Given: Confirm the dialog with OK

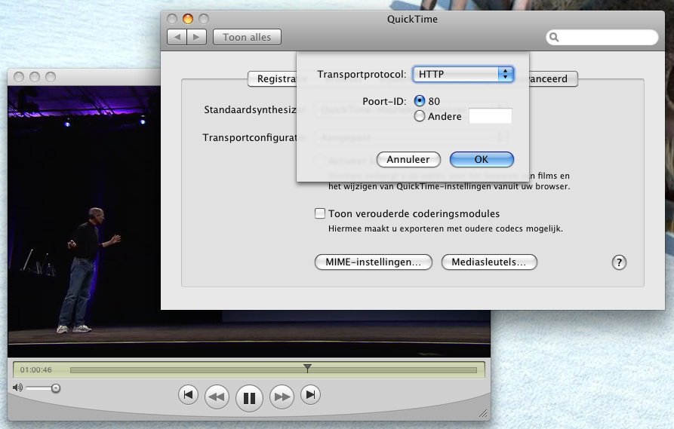Looking at the screenshot, I should pyautogui.click(x=482, y=159).
